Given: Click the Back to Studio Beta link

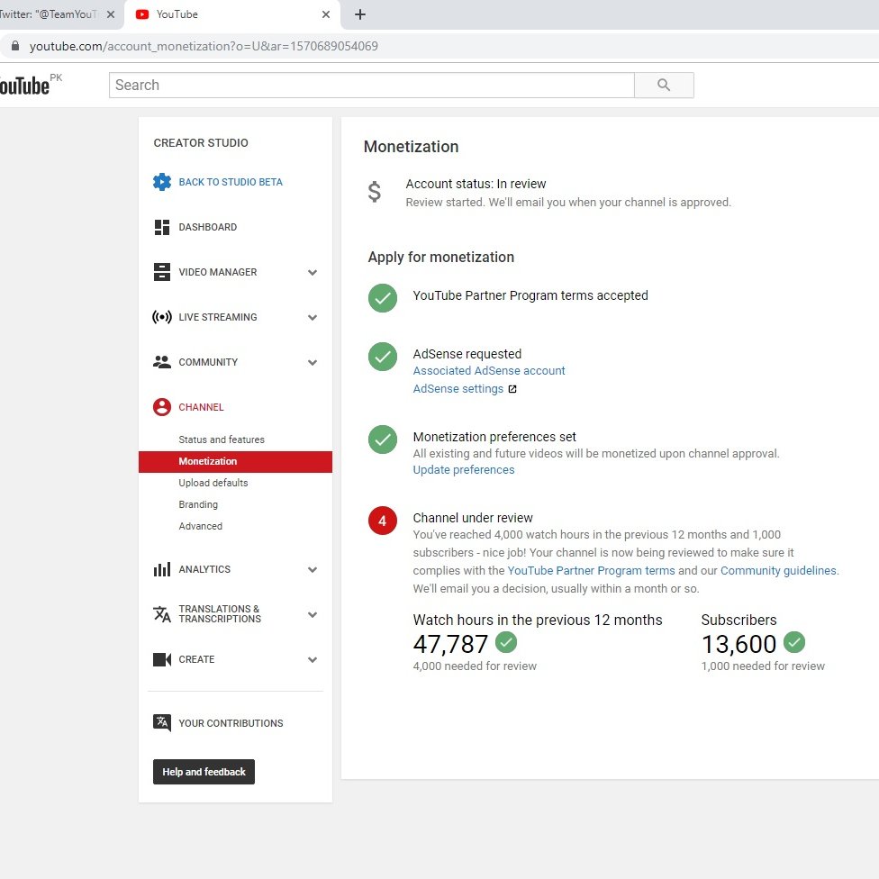Looking at the screenshot, I should (231, 182).
